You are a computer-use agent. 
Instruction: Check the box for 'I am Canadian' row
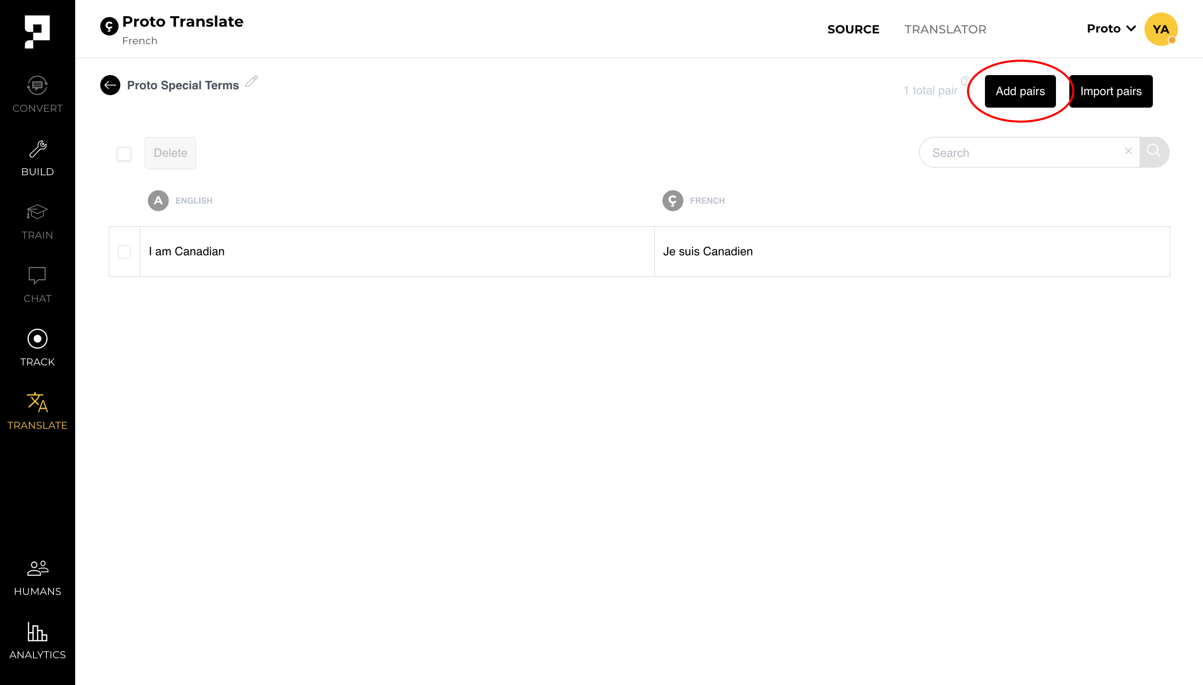tap(124, 252)
